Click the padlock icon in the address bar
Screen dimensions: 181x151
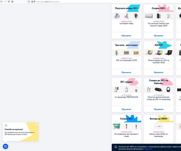[x=32, y=2]
